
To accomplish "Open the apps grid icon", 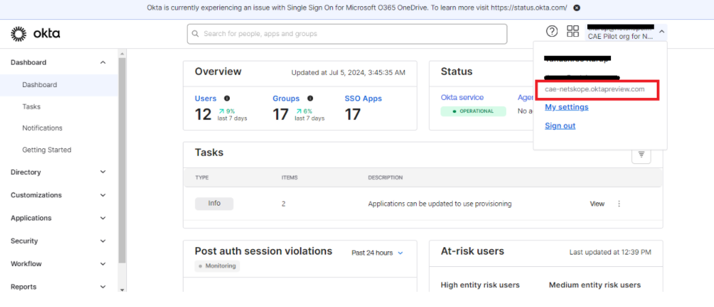I will tap(572, 31).
